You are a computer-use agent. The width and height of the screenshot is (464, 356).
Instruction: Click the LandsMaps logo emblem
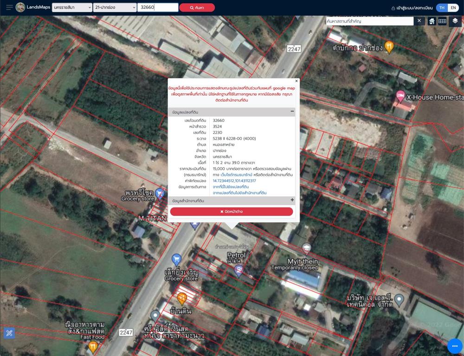point(20,7)
